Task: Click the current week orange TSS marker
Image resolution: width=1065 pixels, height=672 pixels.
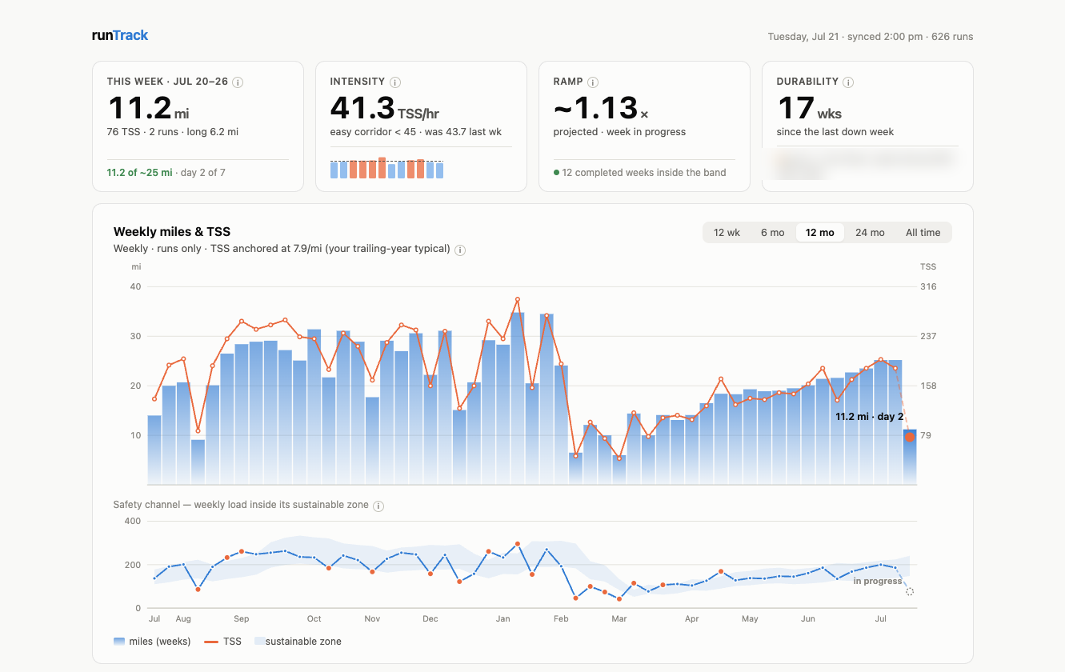Action: point(910,437)
